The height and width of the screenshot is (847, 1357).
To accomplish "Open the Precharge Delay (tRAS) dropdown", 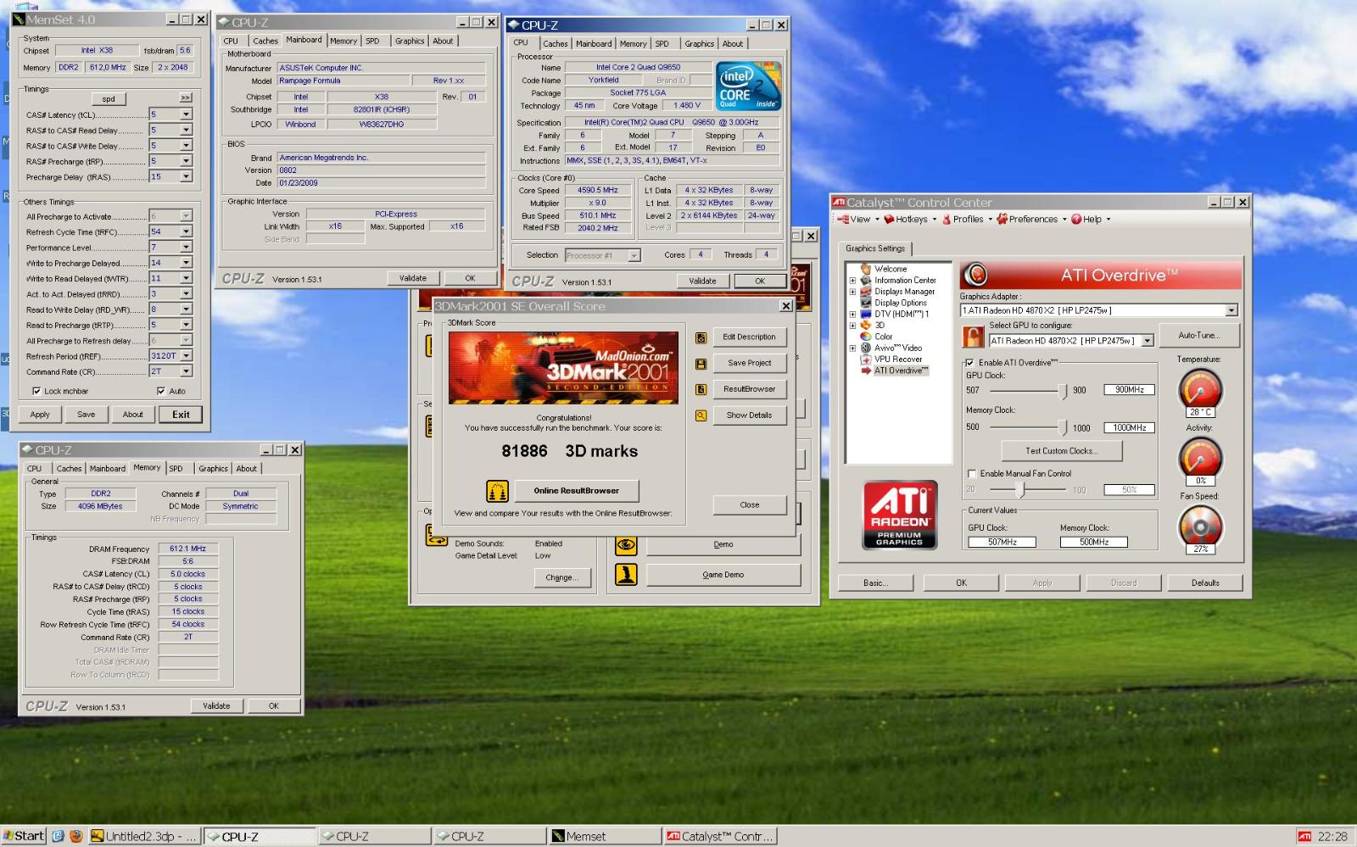I will point(186,176).
